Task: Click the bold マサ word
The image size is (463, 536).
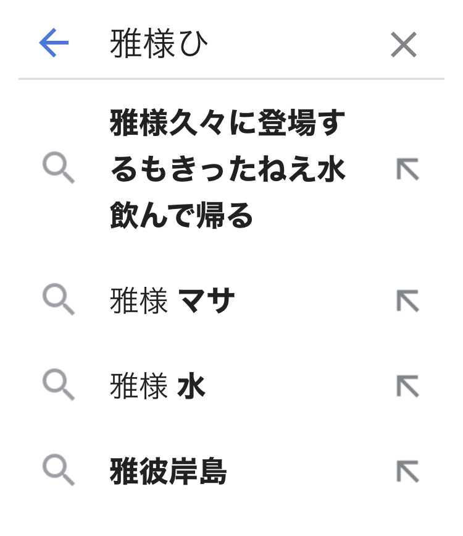Action: [207, 302]
